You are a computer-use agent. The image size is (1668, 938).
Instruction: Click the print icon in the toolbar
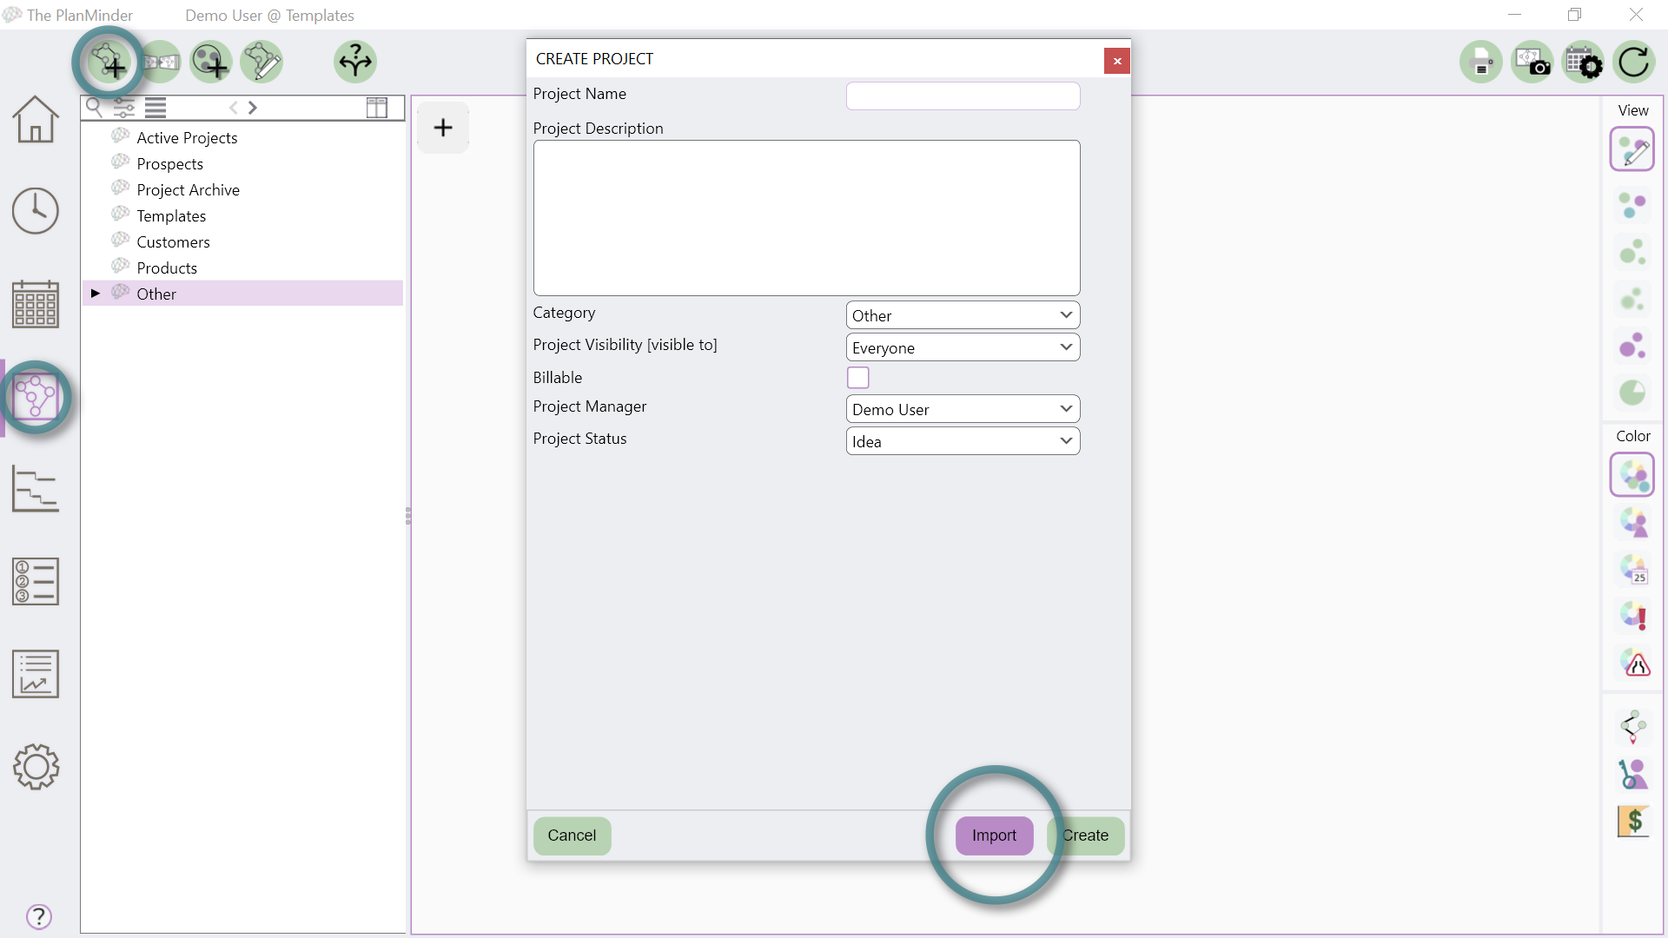point(1481,62)
